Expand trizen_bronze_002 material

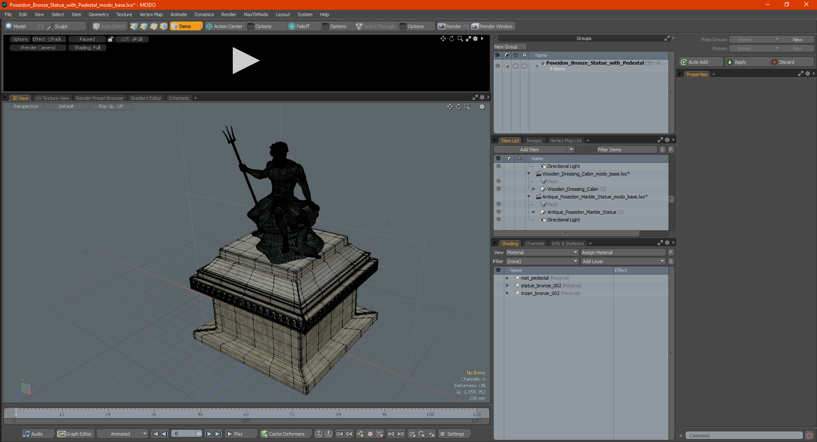pyautogui.click(x=507, y=293)
